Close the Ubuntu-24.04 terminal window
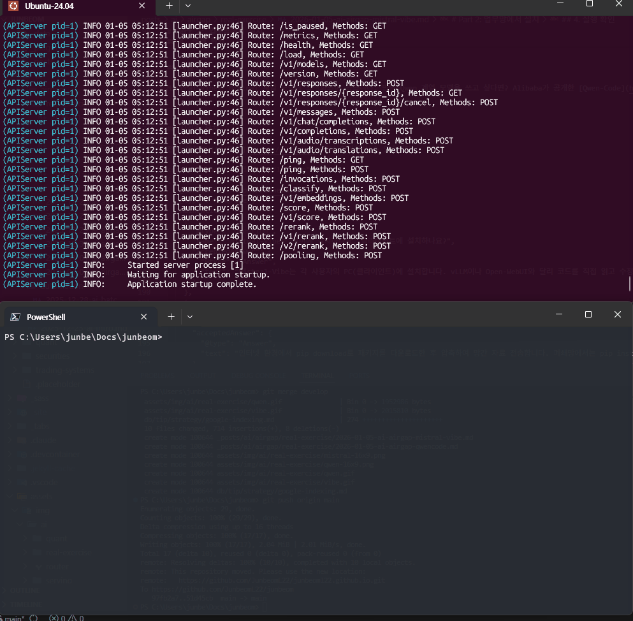 coord(618,4)
